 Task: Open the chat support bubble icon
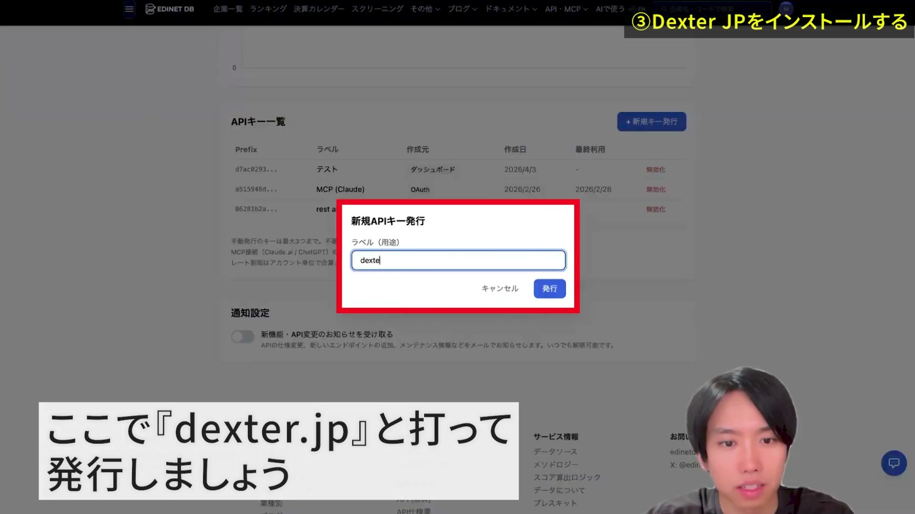894,463
